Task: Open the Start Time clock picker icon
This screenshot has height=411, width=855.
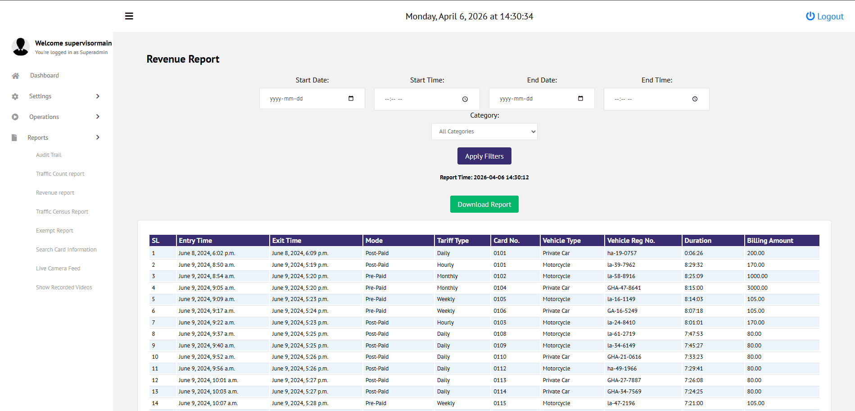Action: click(465, 99)
